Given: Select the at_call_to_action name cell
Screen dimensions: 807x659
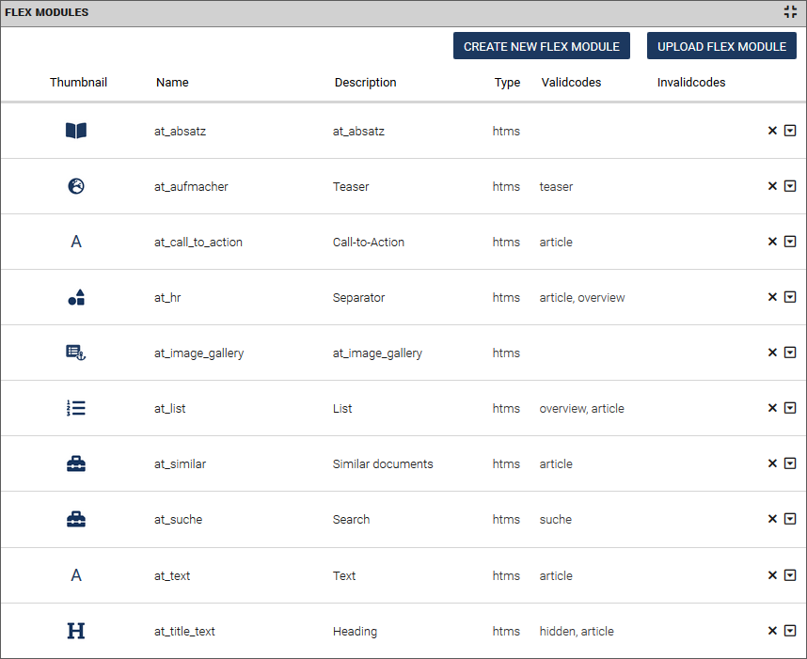Looking at the screenshot, I should coord(198,243).
